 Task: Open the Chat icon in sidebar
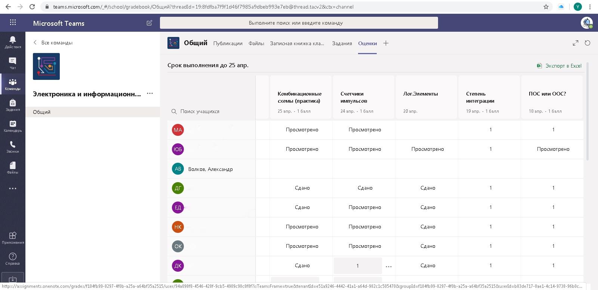pyautogui.click(x=12, y=63)
